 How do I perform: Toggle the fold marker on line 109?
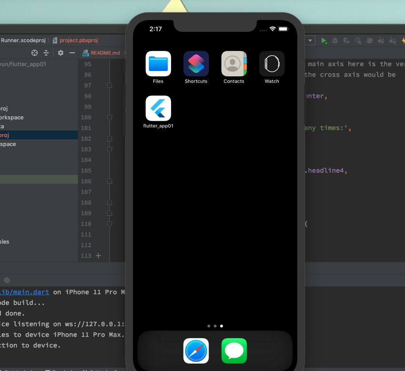(x=109, y=213)
